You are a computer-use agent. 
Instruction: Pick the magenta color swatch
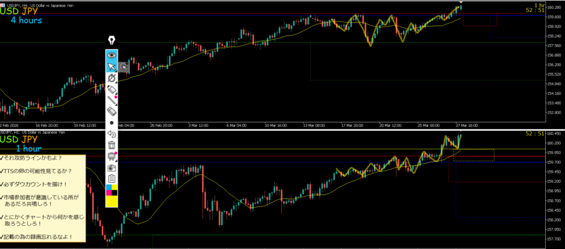pyautogui.click(x=109, y=193)
